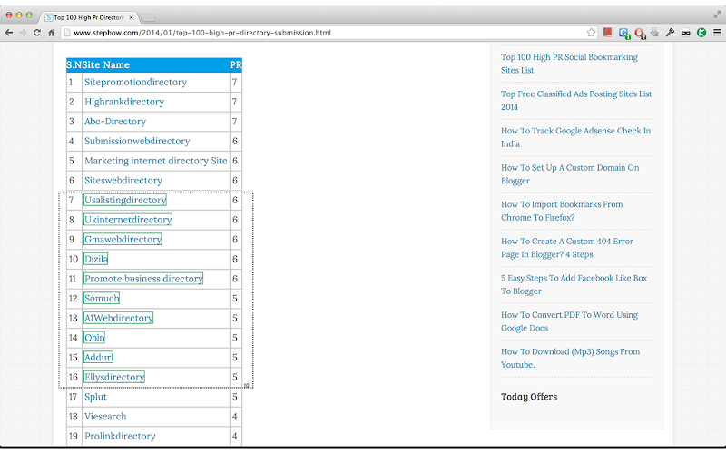726x454 pixels.
Task: Open the red dictionary book extension
Action: coord(607,32)
